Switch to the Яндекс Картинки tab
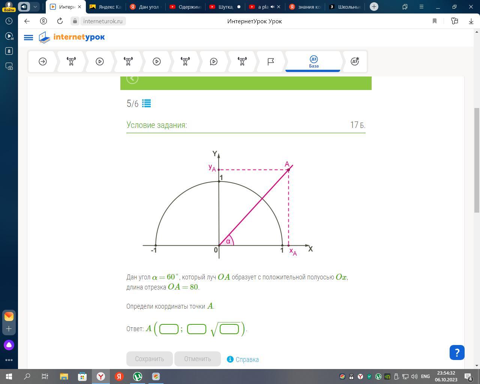Image resolution: width=480 pixels, height=384 pixels. tap(106, 7)
